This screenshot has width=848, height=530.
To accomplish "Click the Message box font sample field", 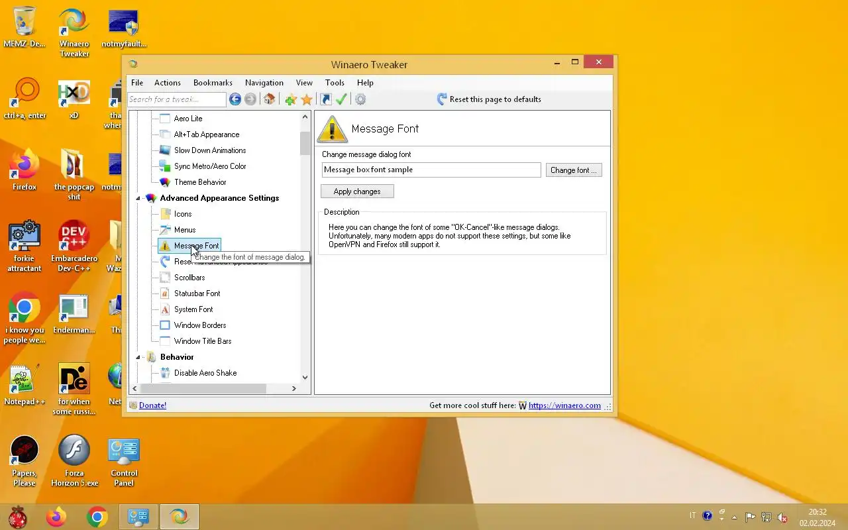I will [431, 170].
